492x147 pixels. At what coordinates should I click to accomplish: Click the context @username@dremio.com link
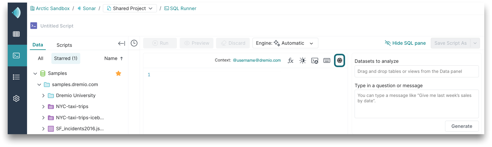click(x=257, y=60)
